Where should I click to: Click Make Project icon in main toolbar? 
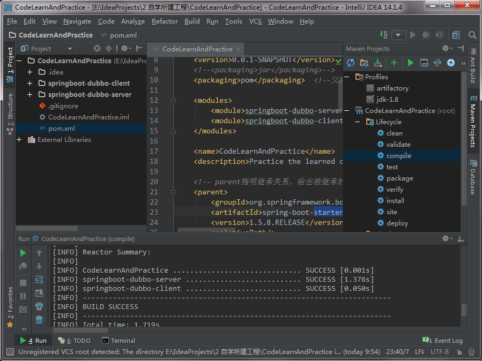[384, 35]
